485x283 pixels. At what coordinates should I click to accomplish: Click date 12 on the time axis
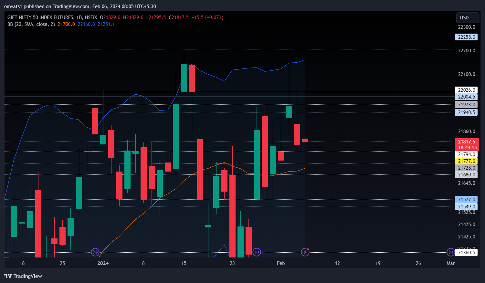coord(337,263)
